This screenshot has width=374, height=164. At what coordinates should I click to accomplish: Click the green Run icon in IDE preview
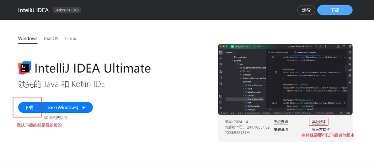pos(316,46)
